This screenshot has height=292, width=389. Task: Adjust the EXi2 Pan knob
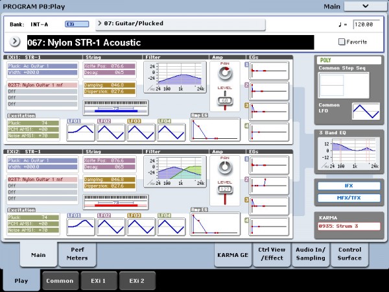pyautogui.click(x=225, y=167)
